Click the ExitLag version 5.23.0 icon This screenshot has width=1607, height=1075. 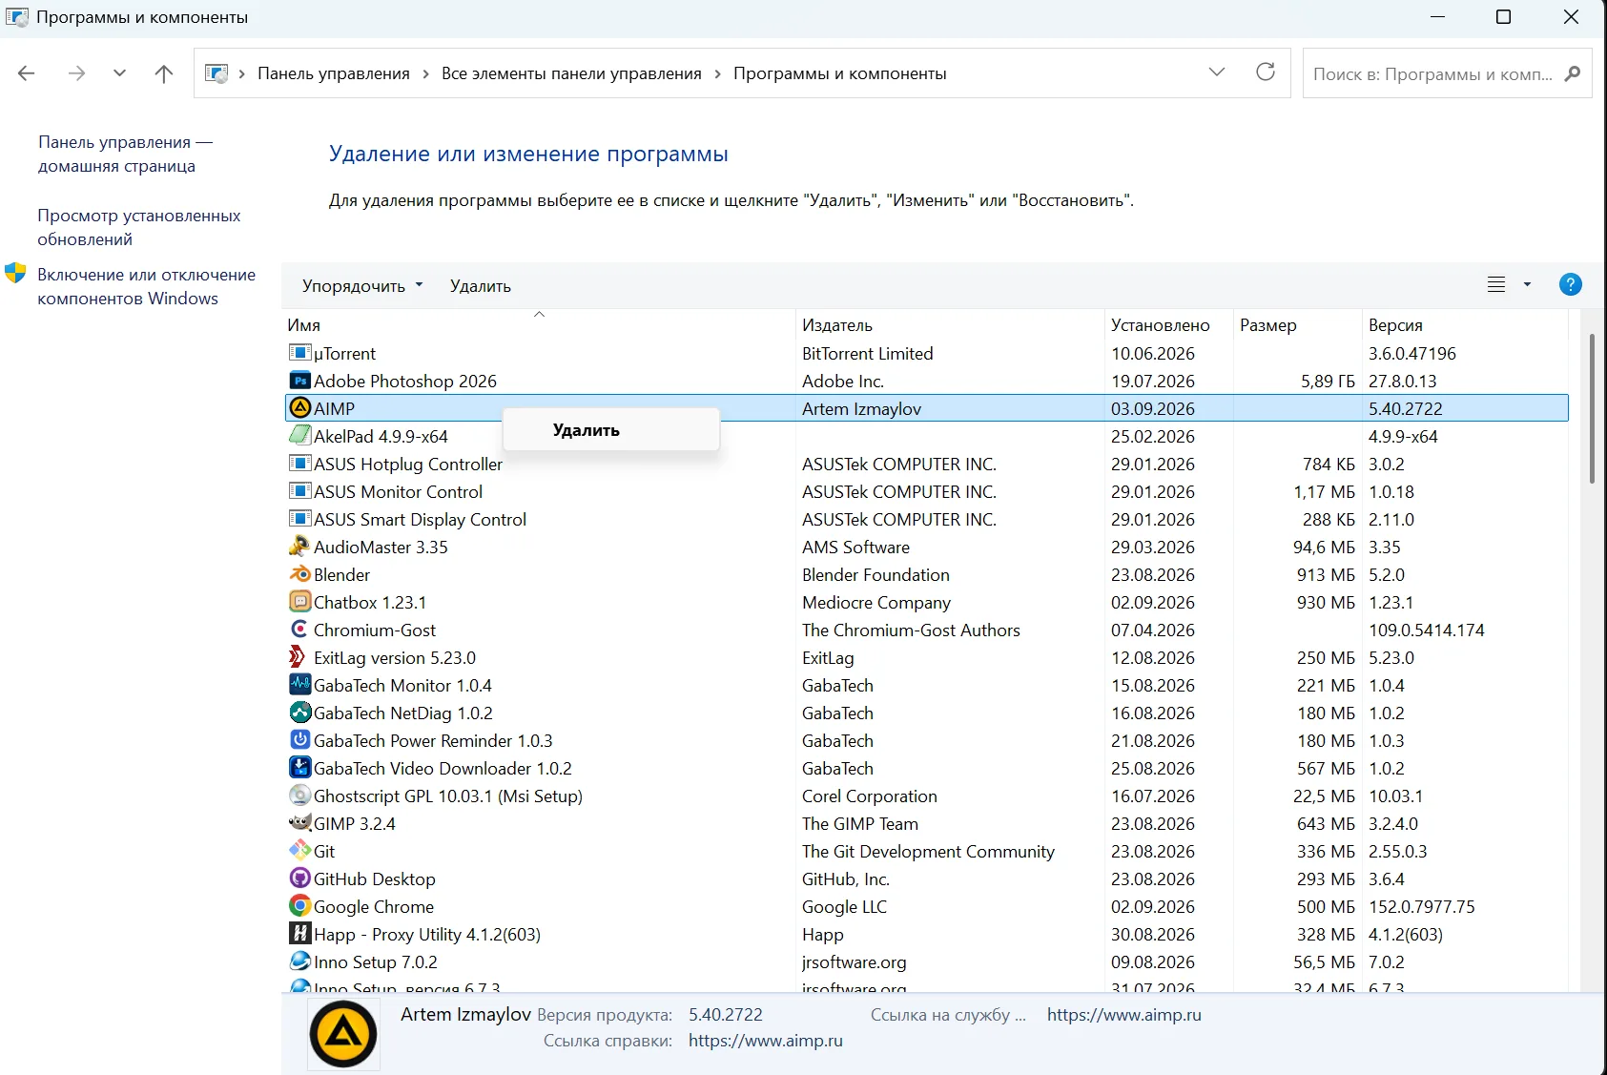click(x=299, y=657)
